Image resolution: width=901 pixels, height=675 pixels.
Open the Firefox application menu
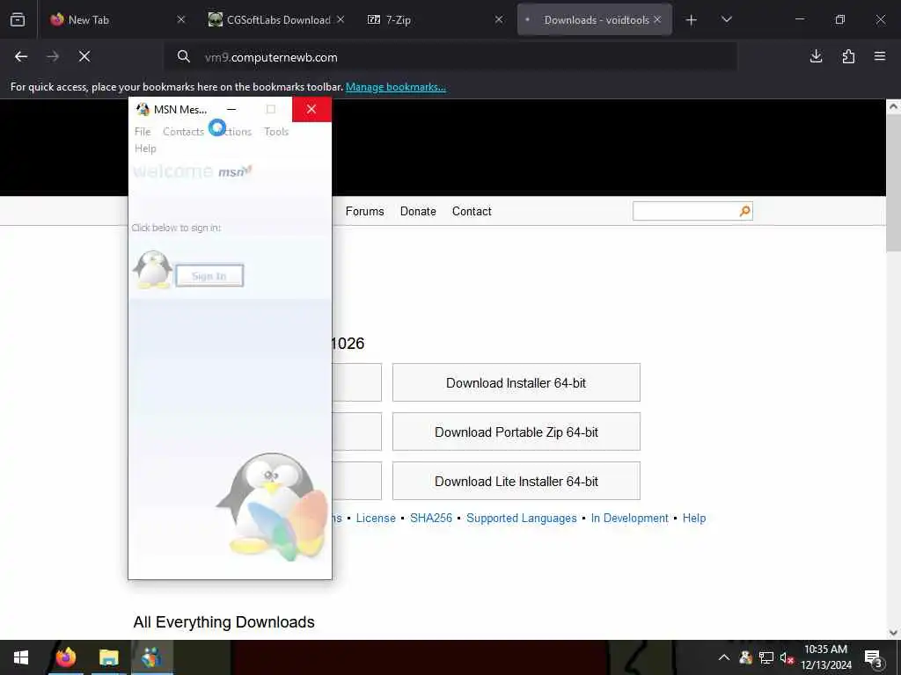[x=880, y=56]
